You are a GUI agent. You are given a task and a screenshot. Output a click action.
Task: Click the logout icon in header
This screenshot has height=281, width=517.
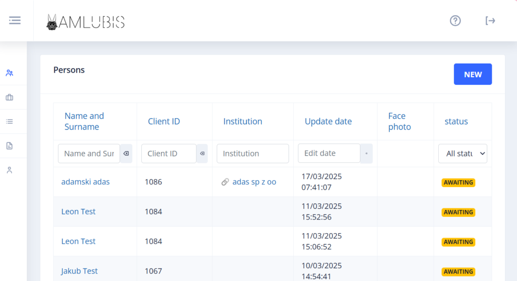click(x=490, y=21)
